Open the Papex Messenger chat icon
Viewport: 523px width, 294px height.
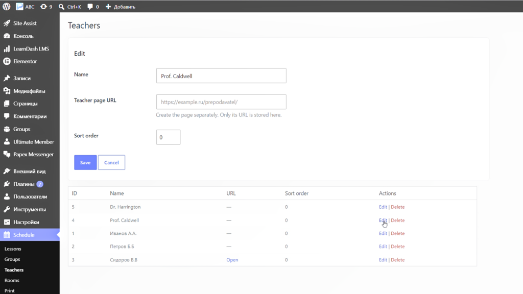pyautogui.click(x=7, y=154)
